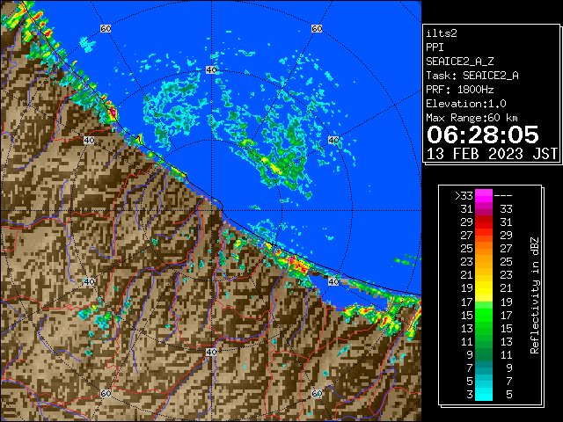Click the 40 km label due north
The image size is (563, 422).
pos(211,70)
